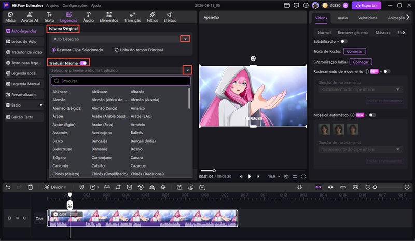Show more sub-tabs after Máscara

pyautogui.click(x=404, y=32)
